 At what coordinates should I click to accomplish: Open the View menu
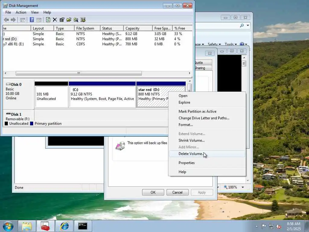tap(35, 12)
